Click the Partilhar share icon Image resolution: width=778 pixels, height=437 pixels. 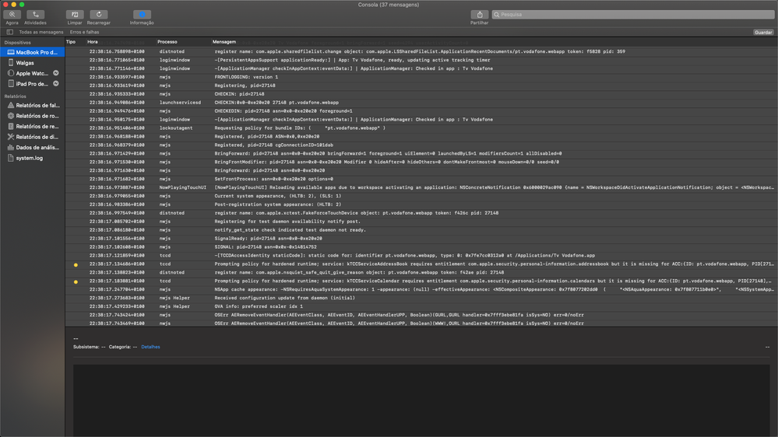tap(479, 15)
